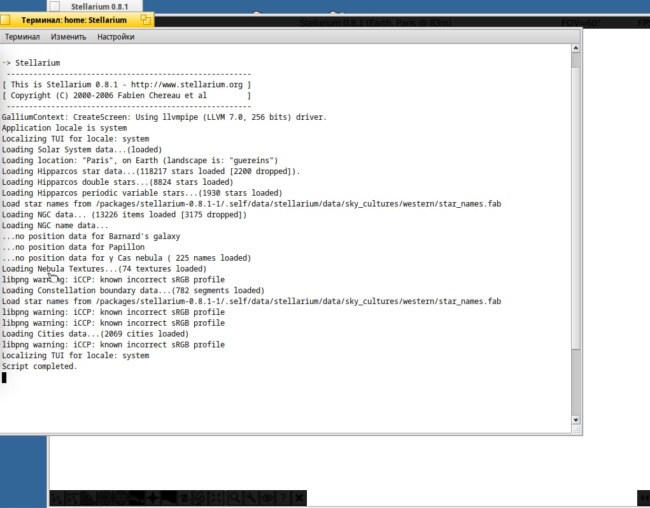This screenshot has height=508, width=650.
Task: Toggle constellation art in Stellarium toolbar
Action: click(90, 498)
